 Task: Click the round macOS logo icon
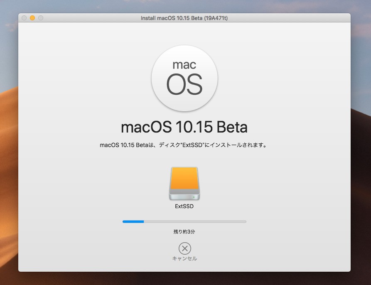pos(184,78)
